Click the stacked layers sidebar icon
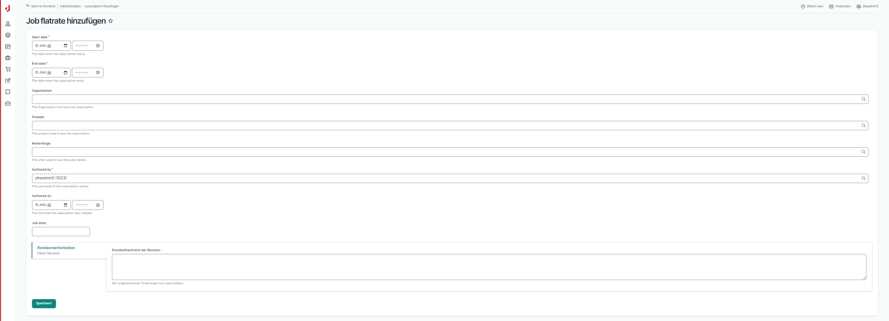This screenshot has width=889, height=321. click(x=8, y=35)
